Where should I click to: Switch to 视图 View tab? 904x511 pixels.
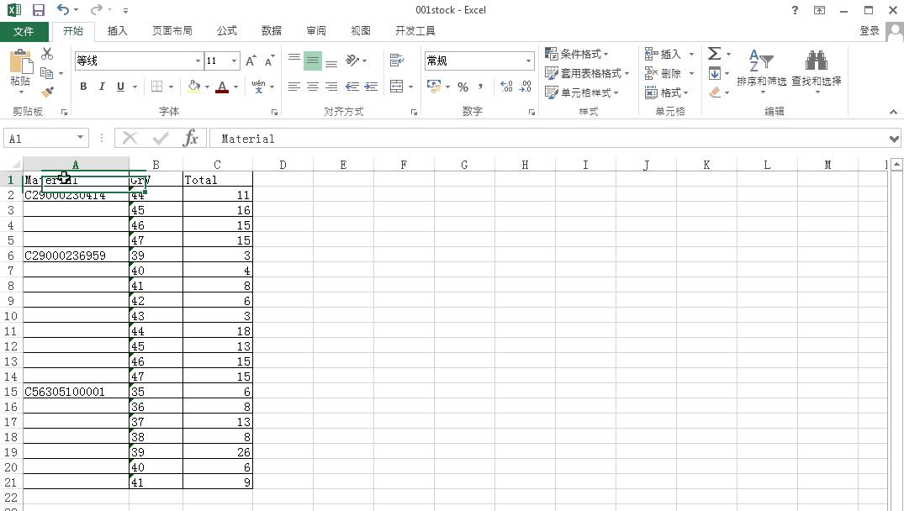(361, 31)
